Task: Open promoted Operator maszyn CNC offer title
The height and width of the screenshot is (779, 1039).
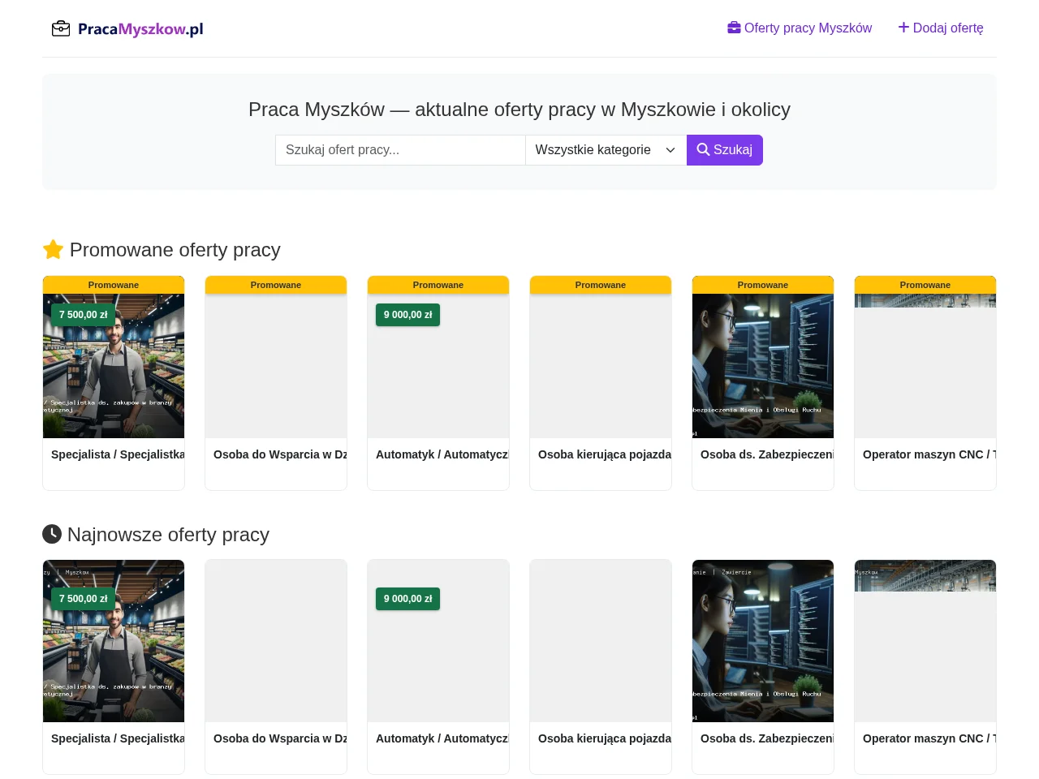Action: 929,454
